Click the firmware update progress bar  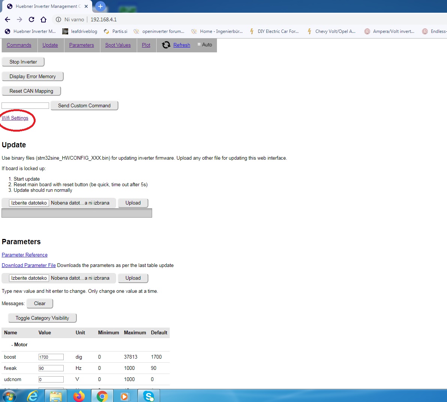[x=77, y=213]
